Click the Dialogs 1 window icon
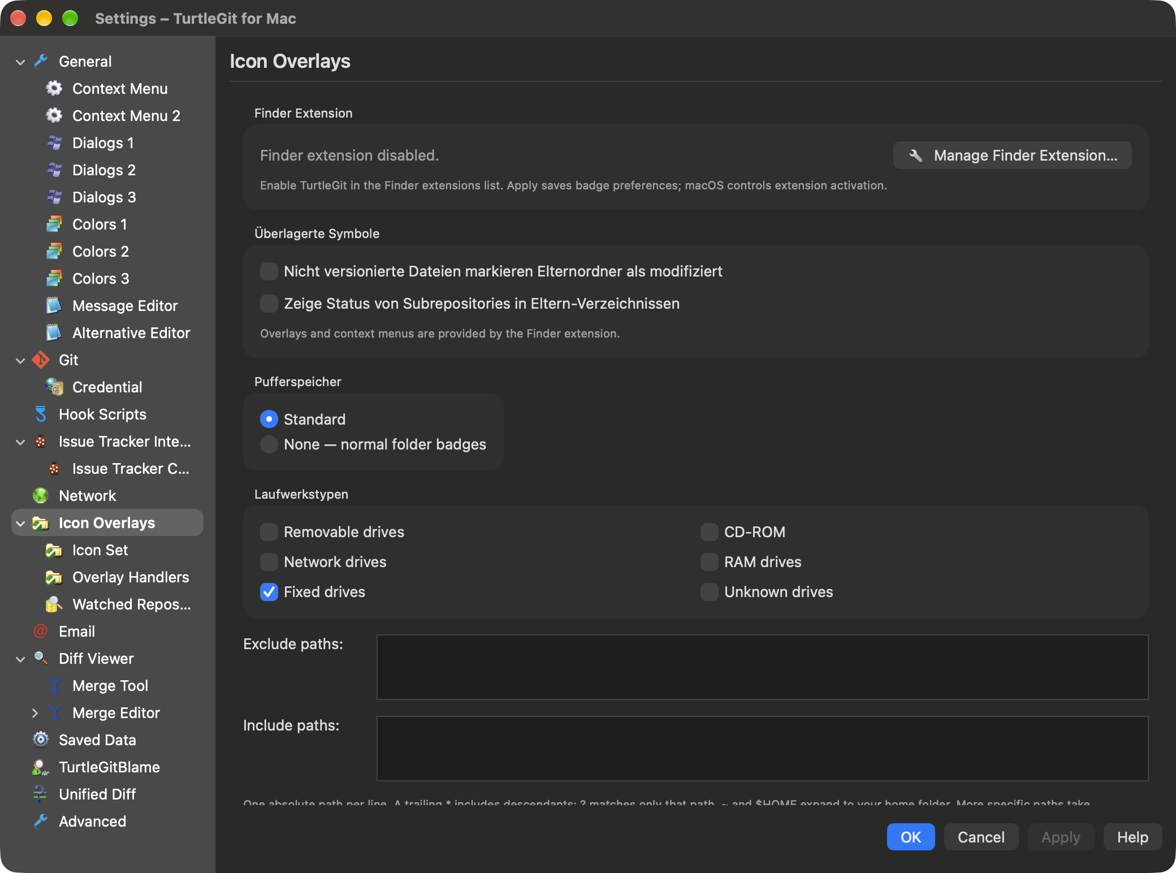 (x=54, y=142)
